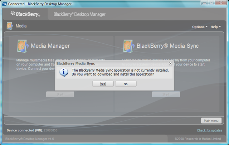This screenshot has width=229, height=145.
Task: Minimize the Desktop Manager window
Action: (204, 3)
